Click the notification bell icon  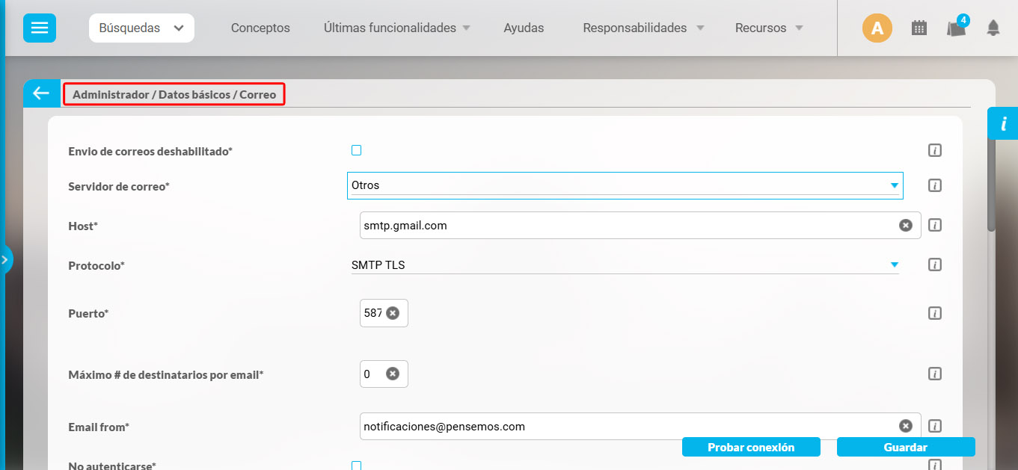click(993, 28)
